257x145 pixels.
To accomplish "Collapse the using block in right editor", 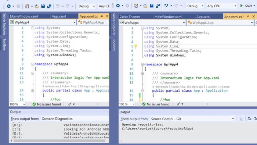I will [142, 28].
